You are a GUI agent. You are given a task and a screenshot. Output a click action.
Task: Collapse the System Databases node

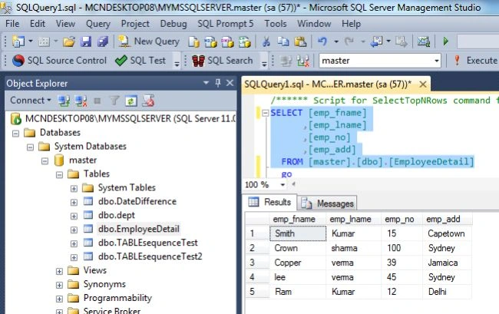[30, 147]
